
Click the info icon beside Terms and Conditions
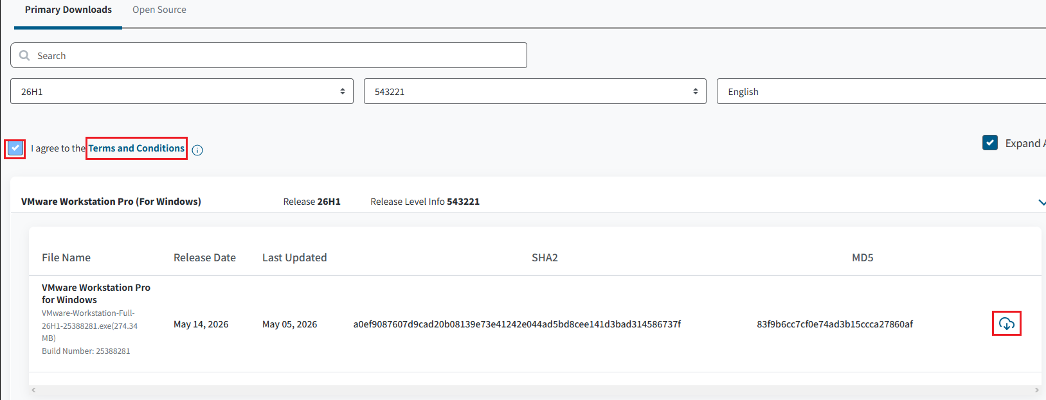[x=197, y=150]
